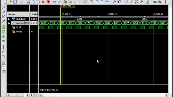Click the tile windows horizontally icon

[x=97, y=2]
